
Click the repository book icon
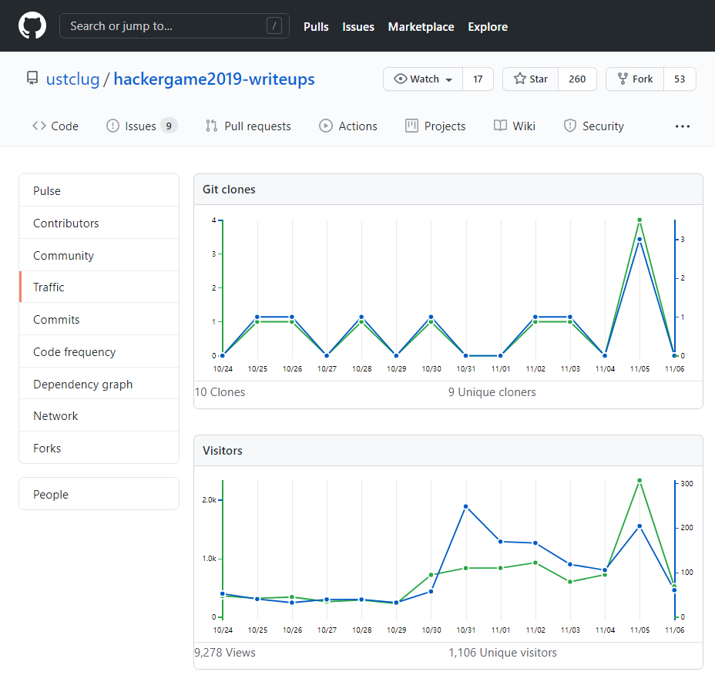[x=32, y=79]
